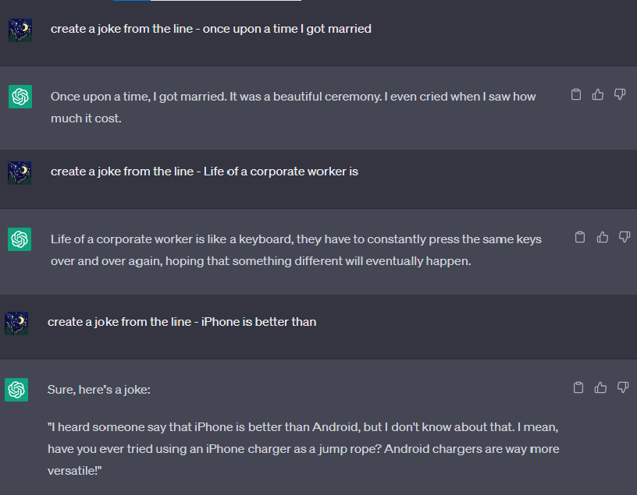Thumbs up the iPhone versus Android joke
This screenshot has height=495, width=637.
click(600, 387)
